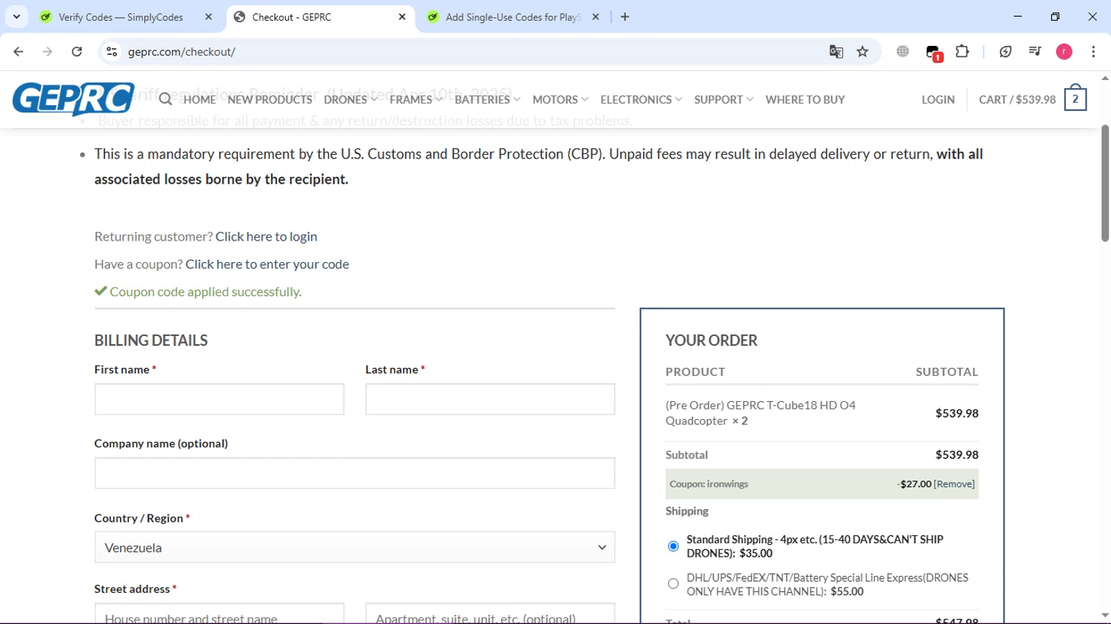Close the Add Single-Use Codes tab
Image resolution: width=1111 pixels, height=624 pixels.
pyautogui.click(x=595, y=17)
